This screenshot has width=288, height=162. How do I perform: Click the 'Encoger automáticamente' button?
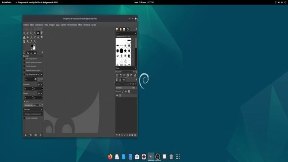[33, 114]
